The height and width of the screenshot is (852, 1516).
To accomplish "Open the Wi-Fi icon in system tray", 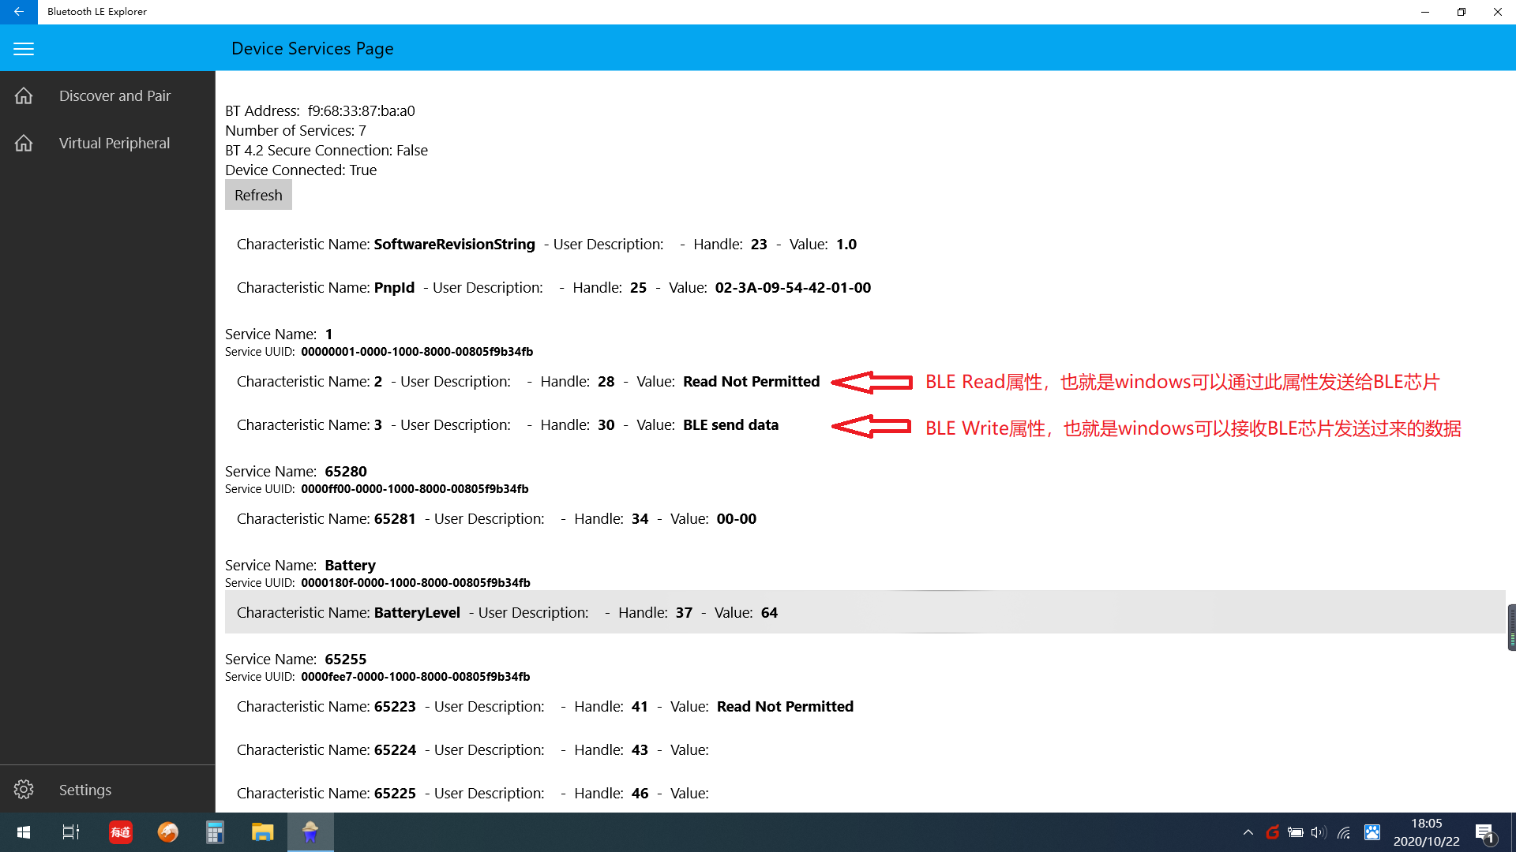I will click(x=1344, y=832).
